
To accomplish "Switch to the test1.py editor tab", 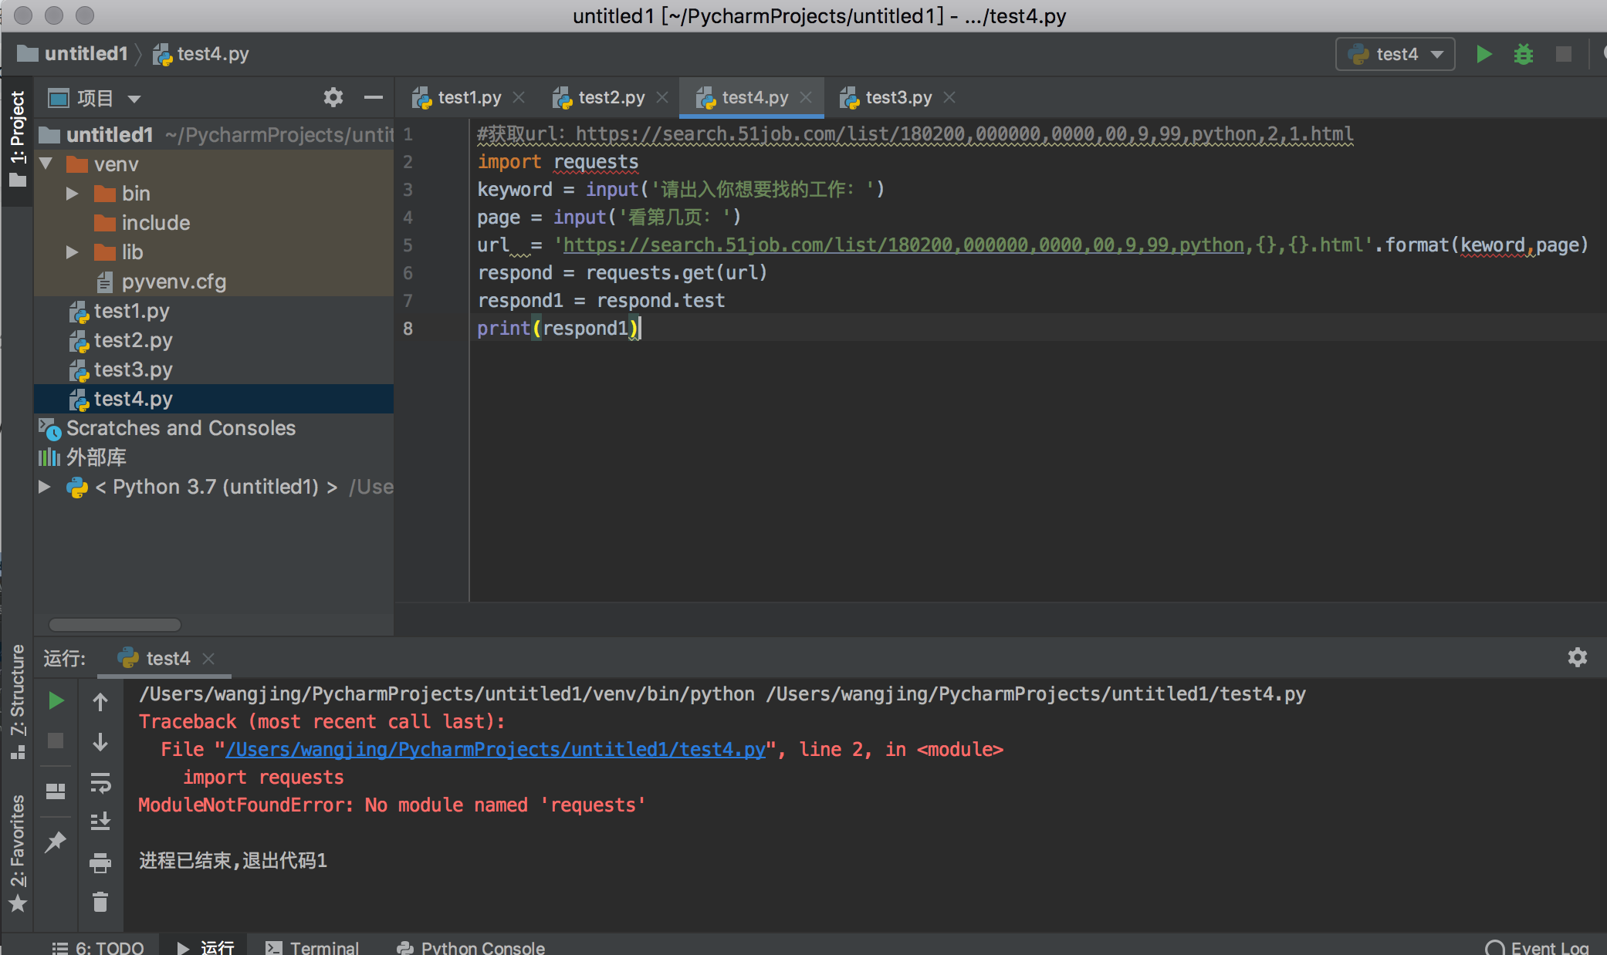I will [x=468, y=97].
